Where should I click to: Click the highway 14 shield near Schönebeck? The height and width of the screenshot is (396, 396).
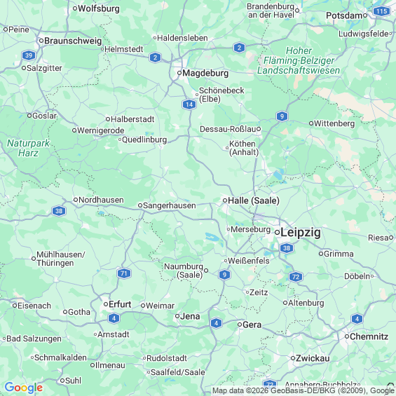tap(189, 104)
